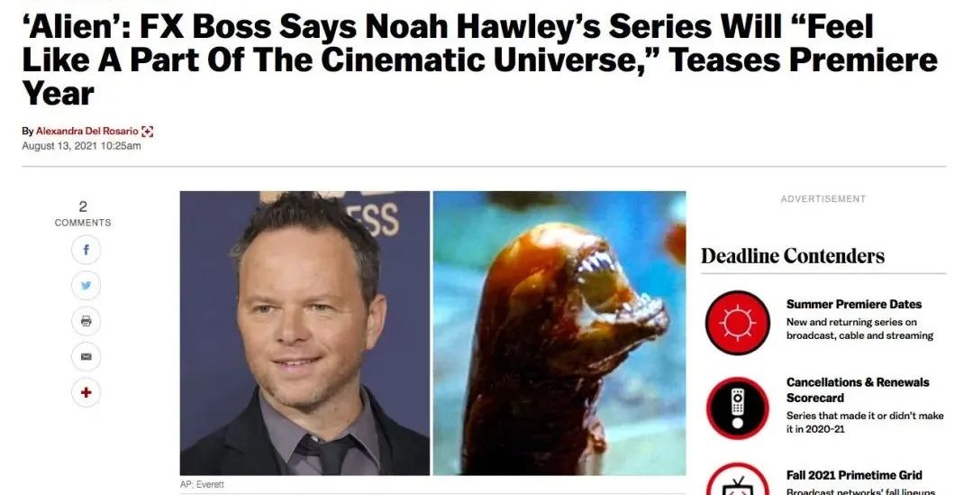The width and height of the screenshot is (973, 495).
Task: Click the article headline text
Action: pyautogui.click(x=479, y=60)
